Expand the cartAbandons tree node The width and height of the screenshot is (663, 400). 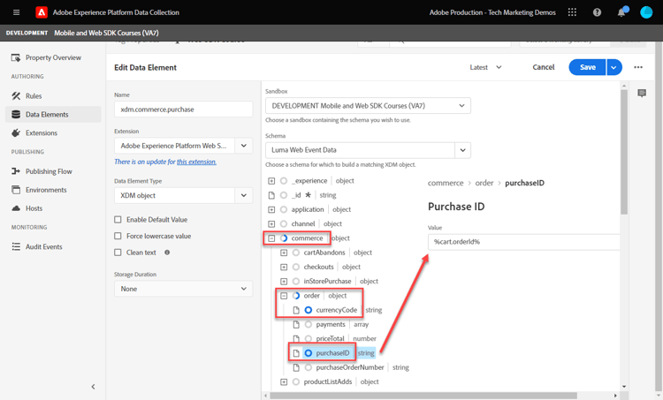click(284, 253)
